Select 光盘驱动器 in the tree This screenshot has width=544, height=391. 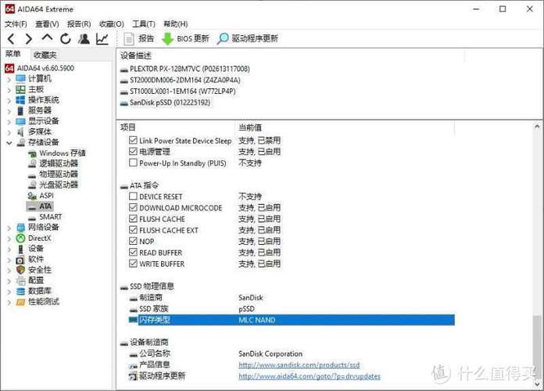pos(59,185)
